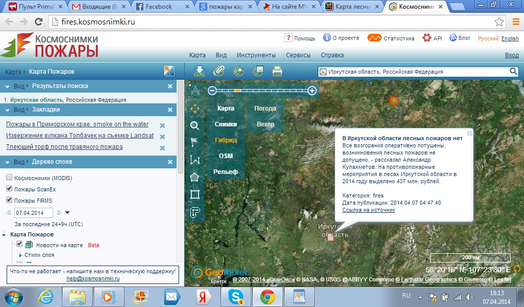
Task: Open the Инструменты menu
Action: tap(256, 55)
